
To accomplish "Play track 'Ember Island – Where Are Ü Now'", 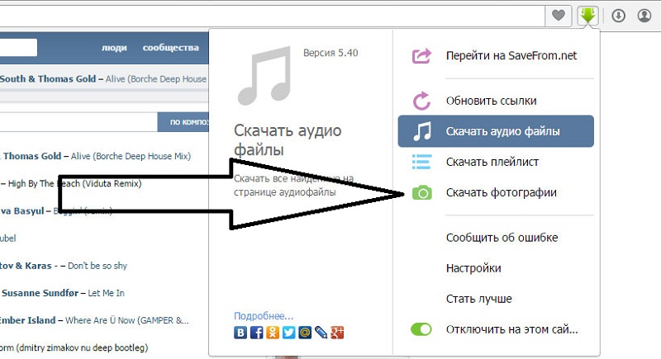I will click(94, 320).
